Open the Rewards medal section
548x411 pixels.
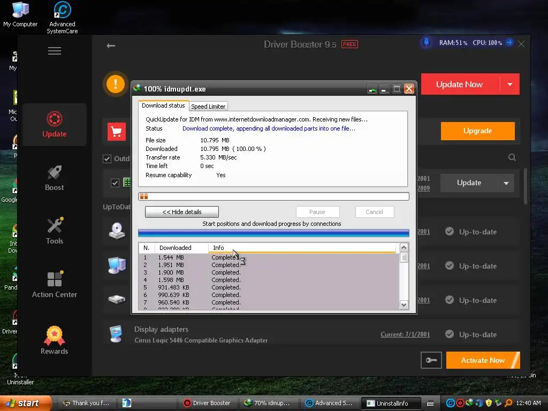point(55,340)
